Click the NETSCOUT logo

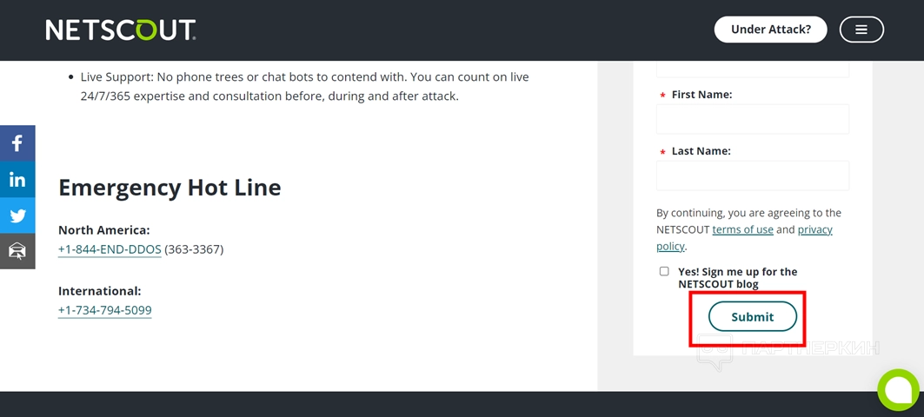coord(120,30)
